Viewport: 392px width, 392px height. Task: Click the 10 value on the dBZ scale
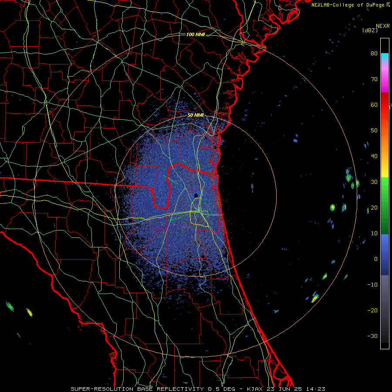pos(374,233)
